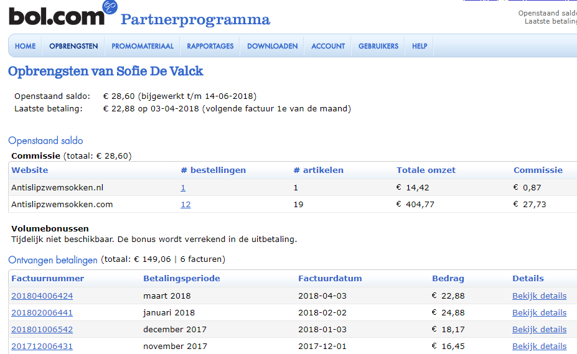This screenshot has width=577, height=354.
Task: Click the € 14,42 omzet value
Action: 413,188
